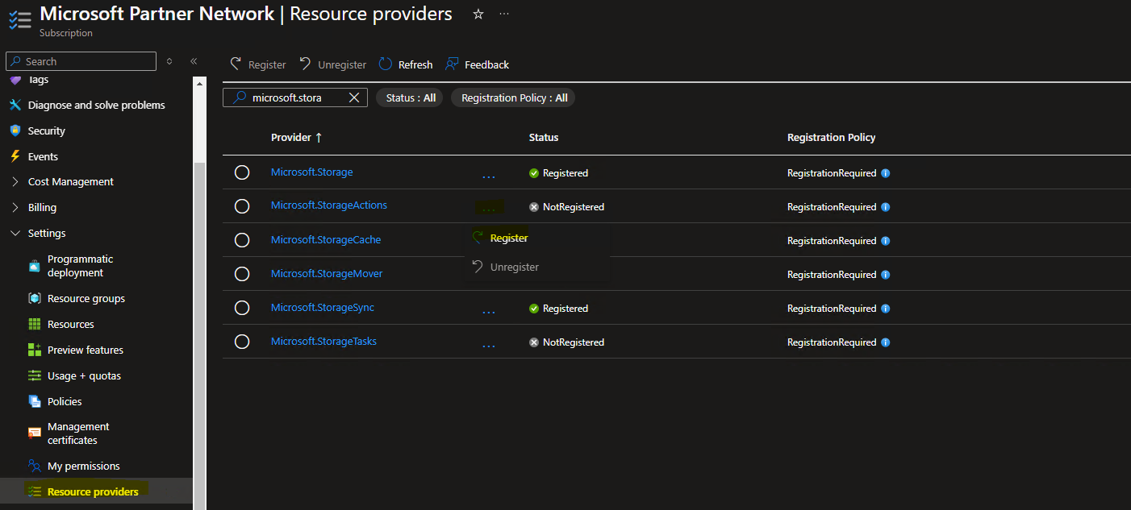Open Diagnose and solve problems in sidebar

[97, 105]
